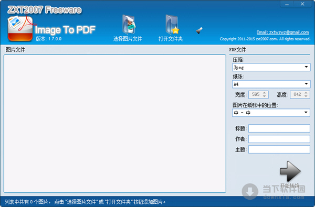Close the Image To PDF window

[302, 4]
